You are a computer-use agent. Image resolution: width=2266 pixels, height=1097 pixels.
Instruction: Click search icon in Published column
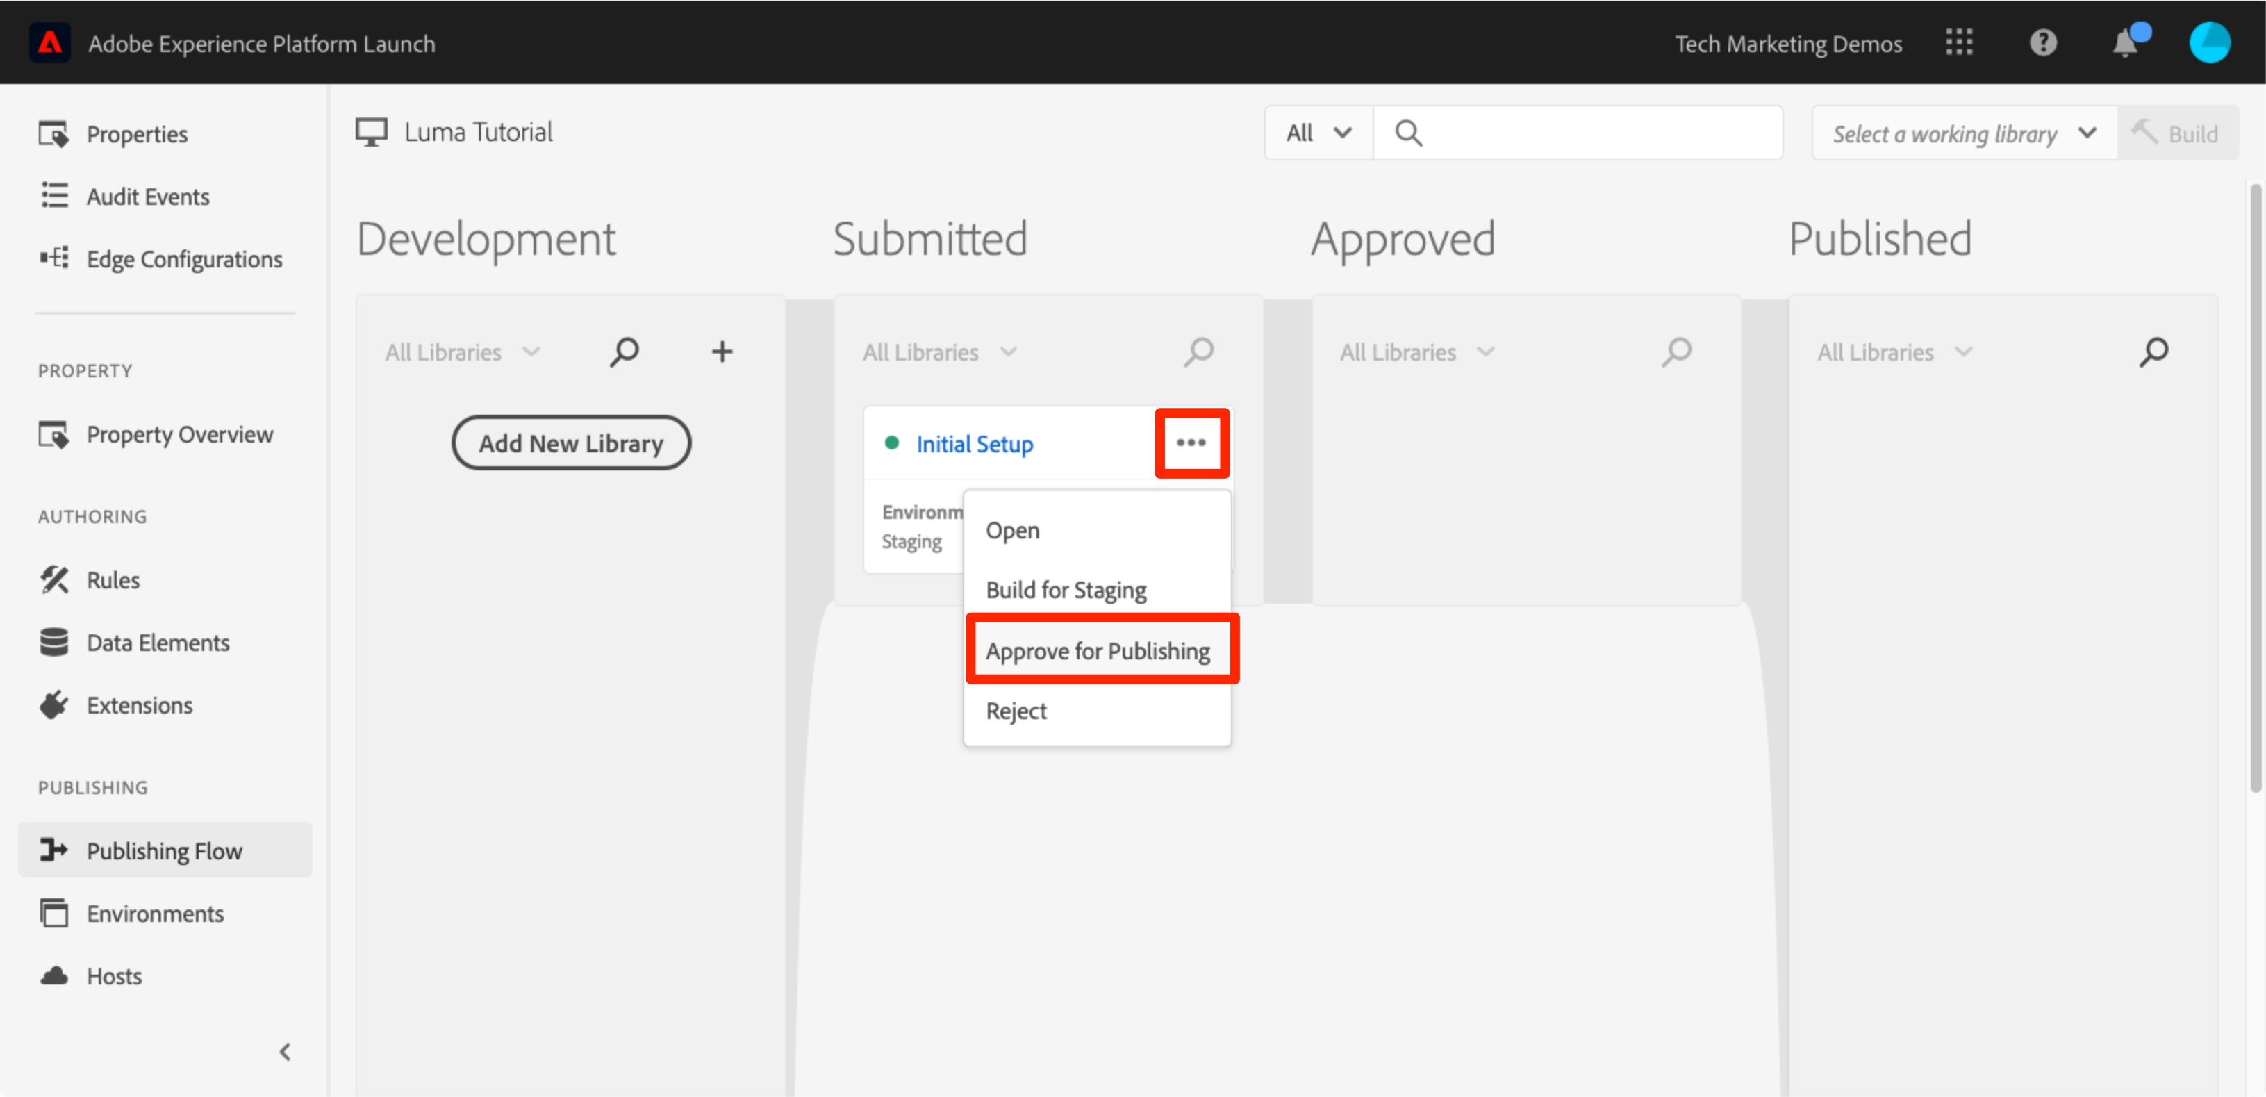click(2153, 352)
